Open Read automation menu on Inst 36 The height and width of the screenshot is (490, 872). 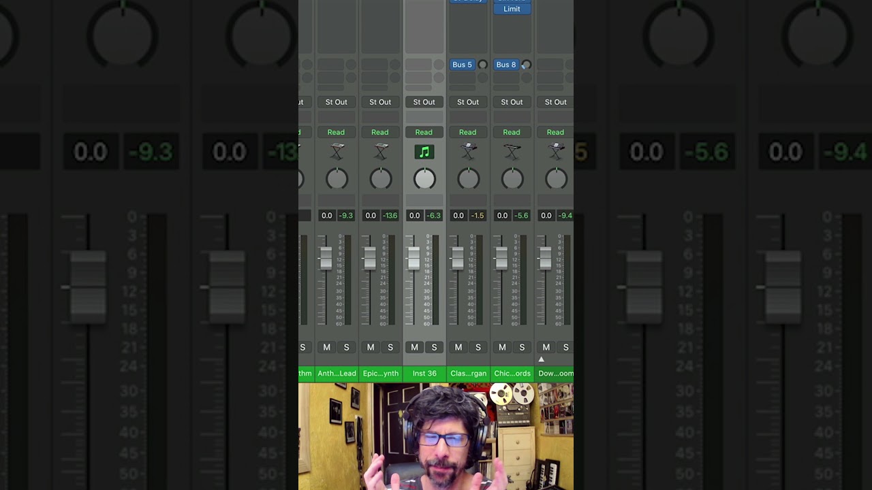(x=424, y=132)
